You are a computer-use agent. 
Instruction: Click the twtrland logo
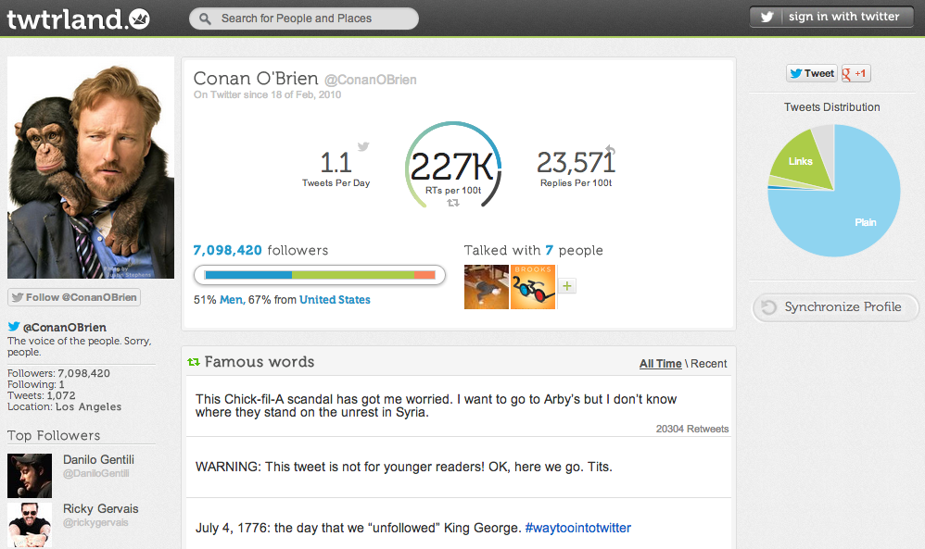tap(78, 19)
